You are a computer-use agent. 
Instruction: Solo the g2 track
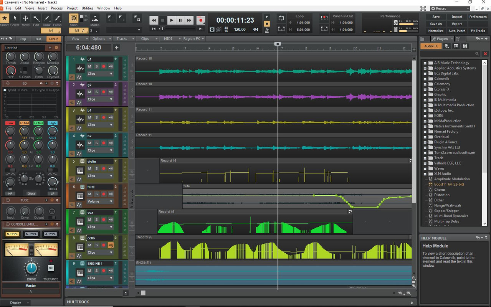point(96,92)
